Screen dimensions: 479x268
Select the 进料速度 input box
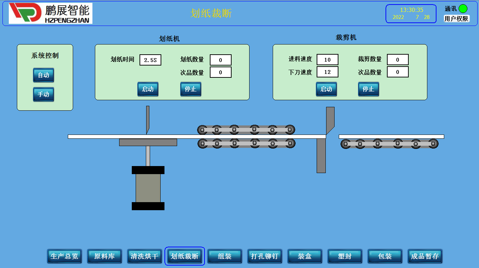(x=327, y=60)
